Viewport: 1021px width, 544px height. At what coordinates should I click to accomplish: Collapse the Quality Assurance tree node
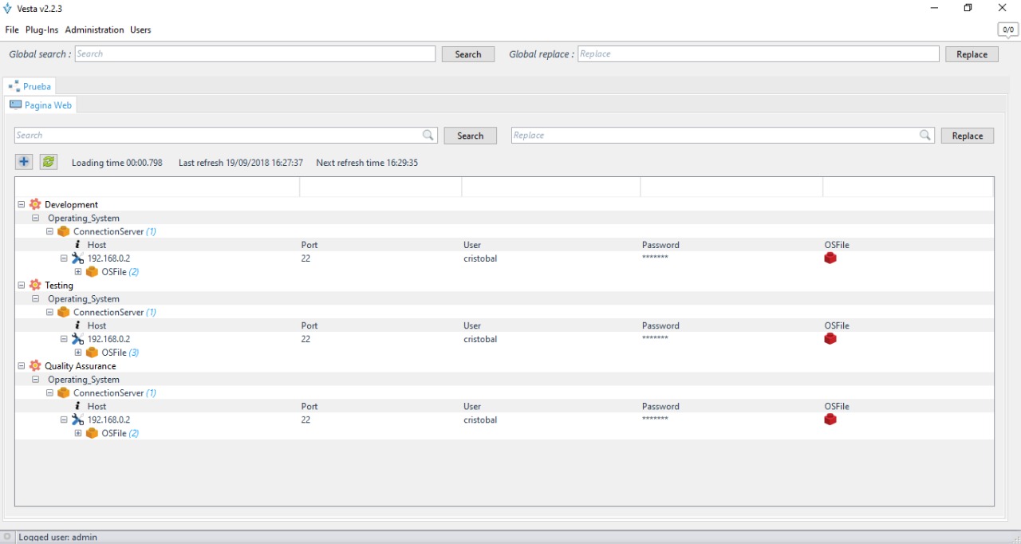coord(22,366)
